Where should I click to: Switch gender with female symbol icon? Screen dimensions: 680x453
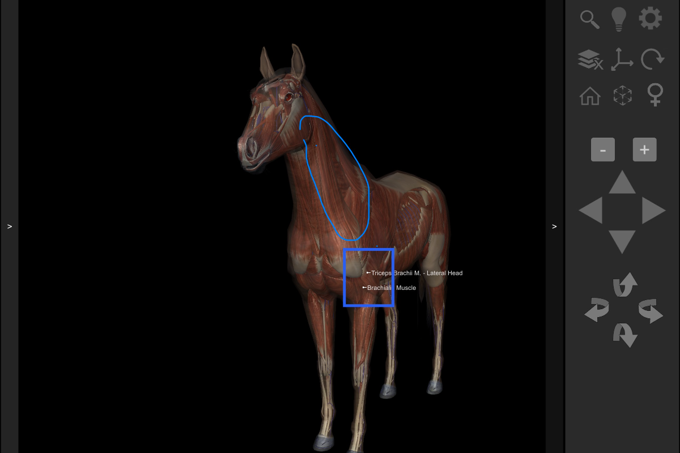pos(655,95)
